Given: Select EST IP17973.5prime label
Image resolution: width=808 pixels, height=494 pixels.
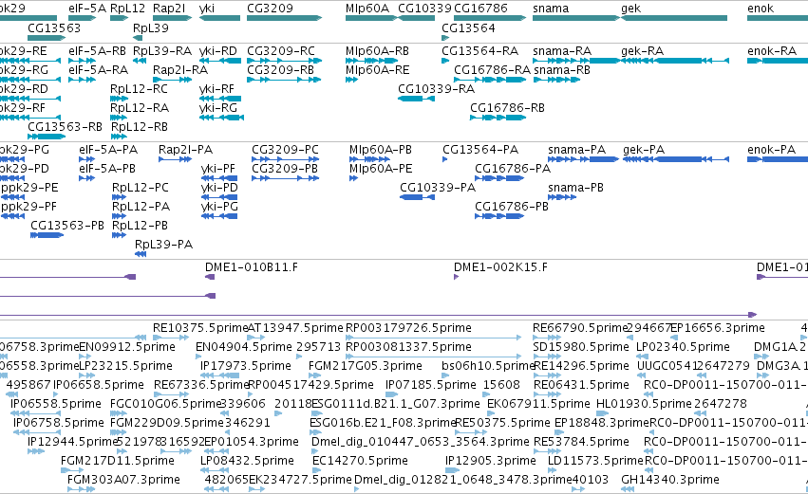Looking at the screenshot, I should [246, 366].
